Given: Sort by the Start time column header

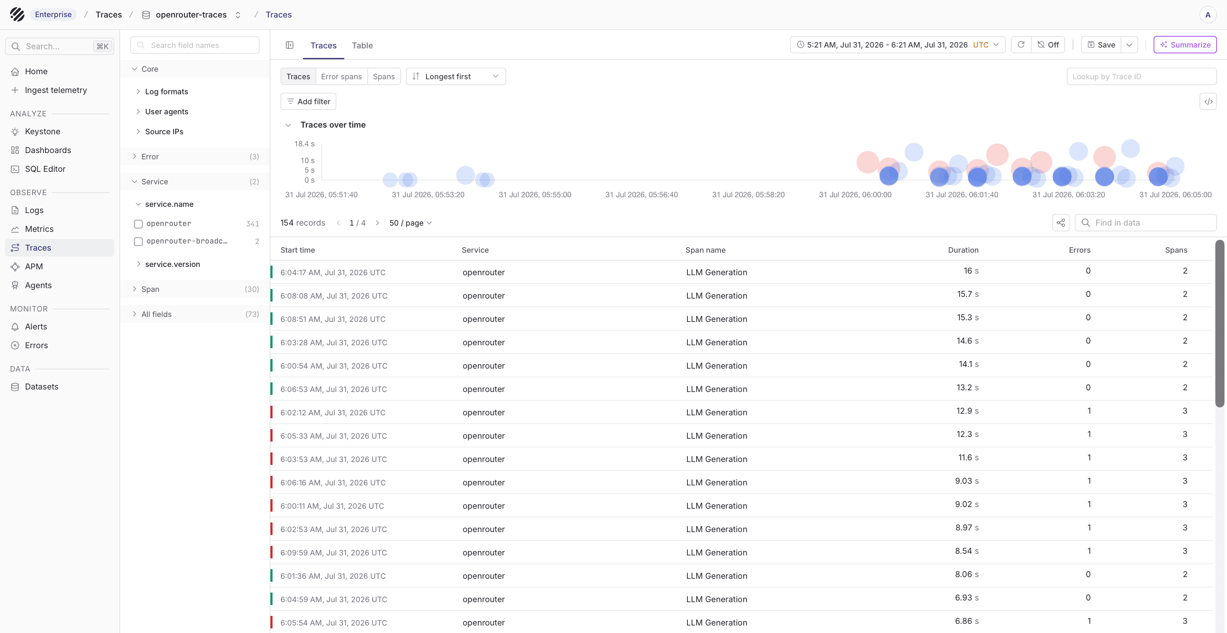Looking at the screenshot, I should tap(297, 250).
